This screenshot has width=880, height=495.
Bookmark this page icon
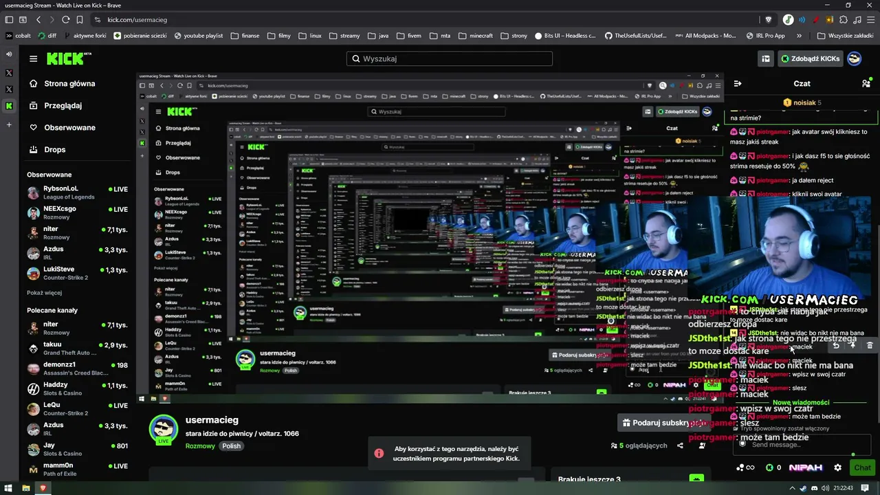point(80,19)
